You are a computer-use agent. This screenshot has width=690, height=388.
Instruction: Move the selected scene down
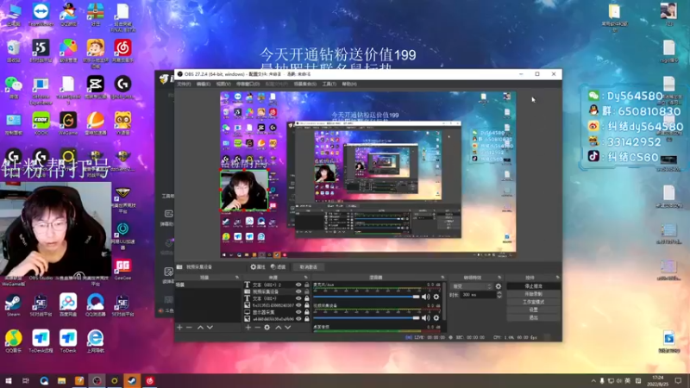(x=210, y=328)
